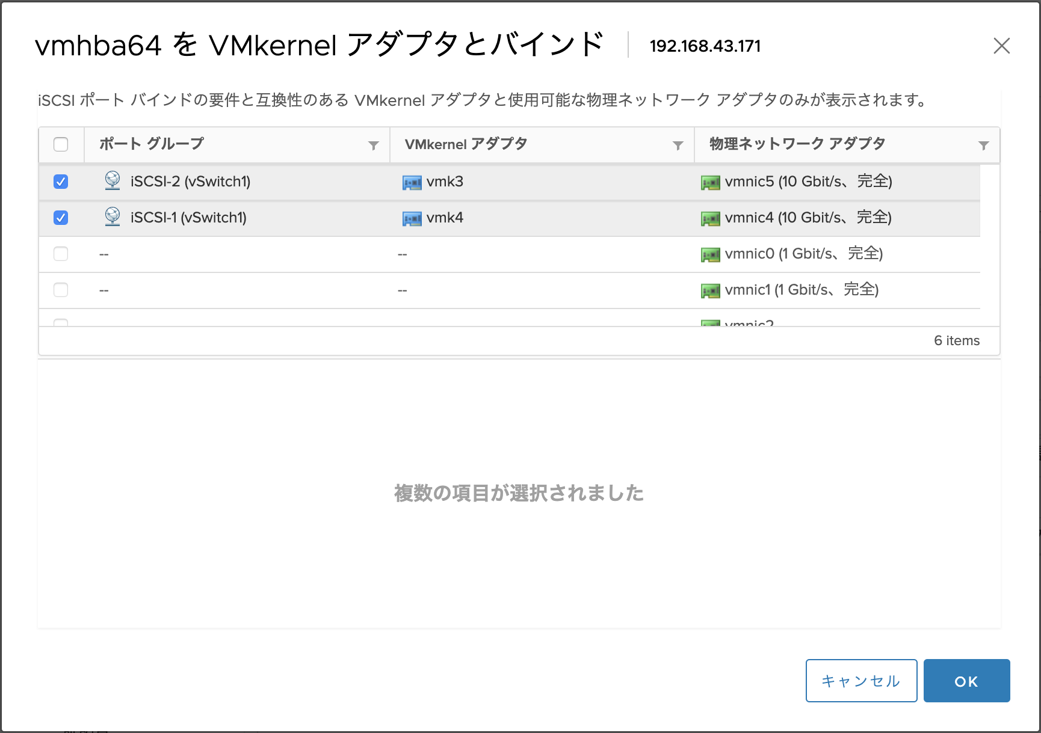Click the network card icon for vmnic5
1041x733 pixels.
click(x=711, y=182)
